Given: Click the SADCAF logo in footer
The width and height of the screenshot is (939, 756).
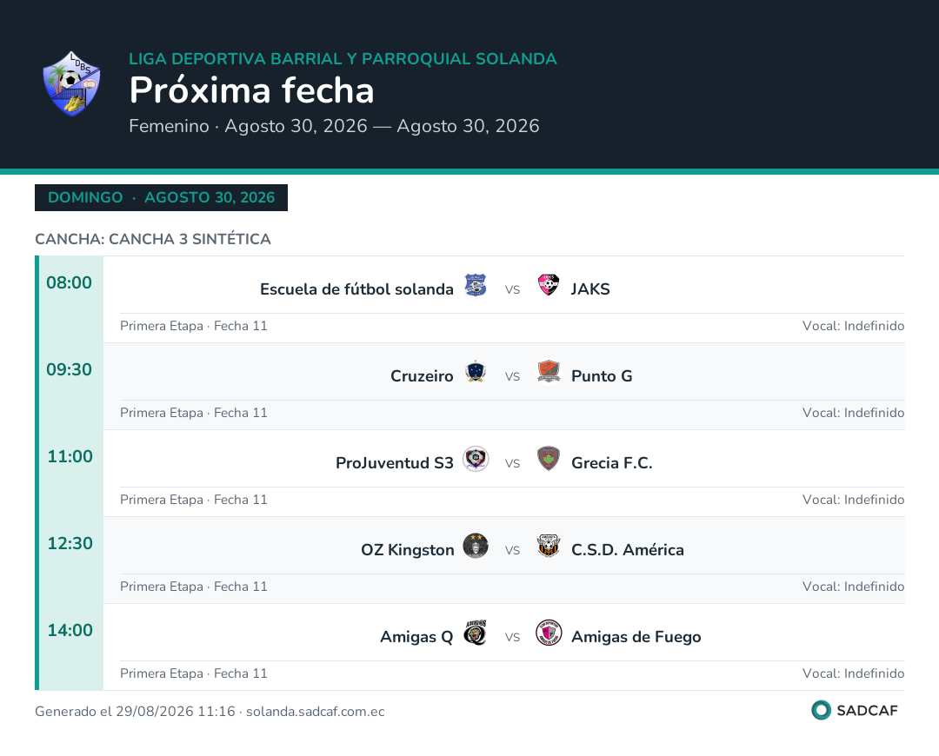Looking at the screenshot, I should tap(855, 711).
